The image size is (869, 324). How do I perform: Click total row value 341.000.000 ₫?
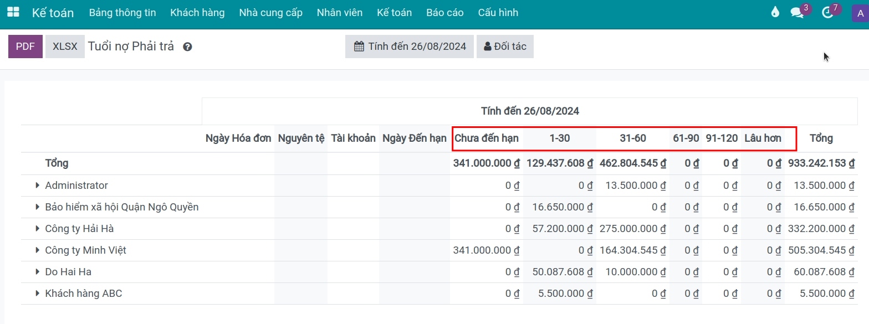486,163
